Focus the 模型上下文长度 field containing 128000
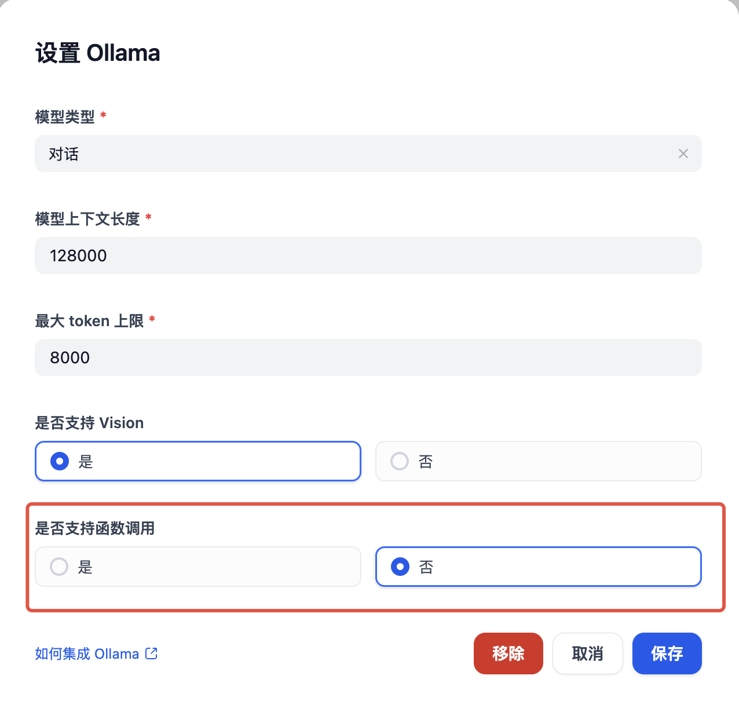This screenshot has height=701, width=739. tap(368, 255)
